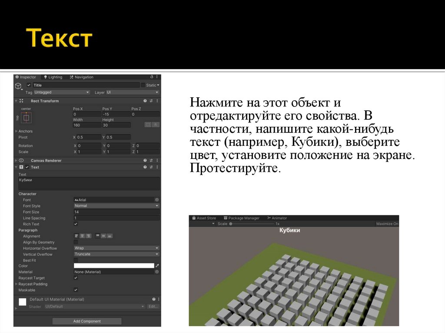Click the Rect Transform component icon
This screenshot has height=333, width=445.
pos(21,101)
